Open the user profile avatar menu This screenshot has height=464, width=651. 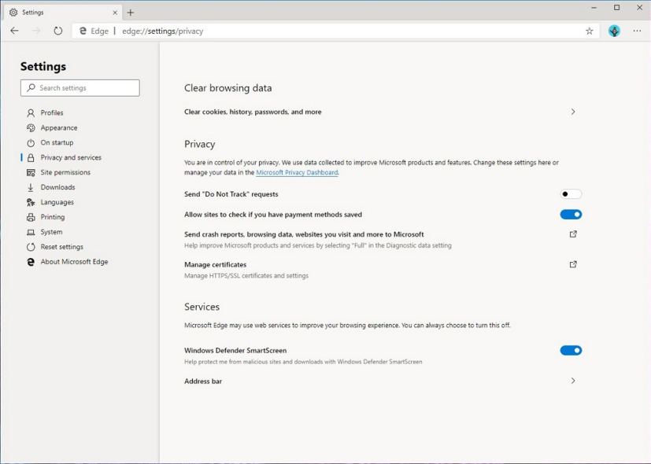[x=614, y=31]
